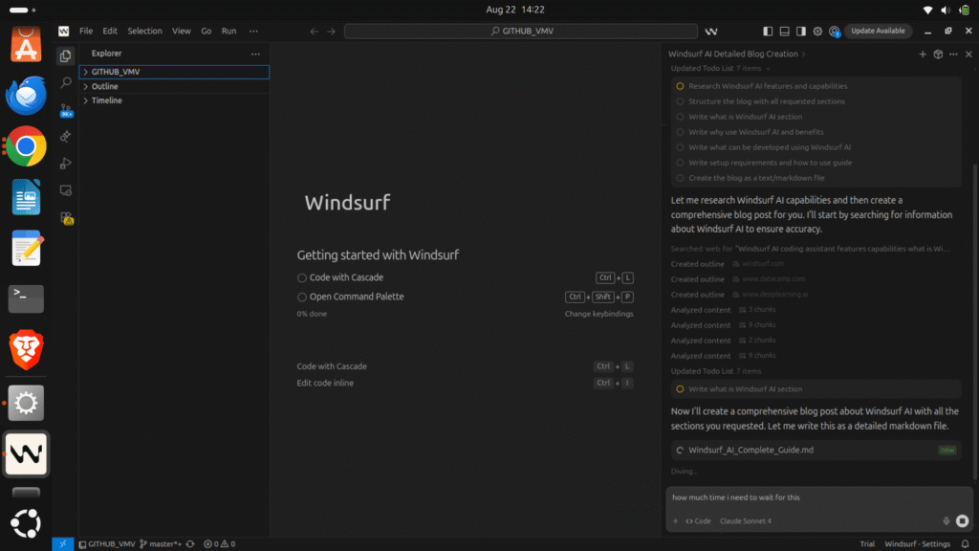
Task: Click the Cascade wave icon beside the search bar
Action: click(x=711, y=32)
